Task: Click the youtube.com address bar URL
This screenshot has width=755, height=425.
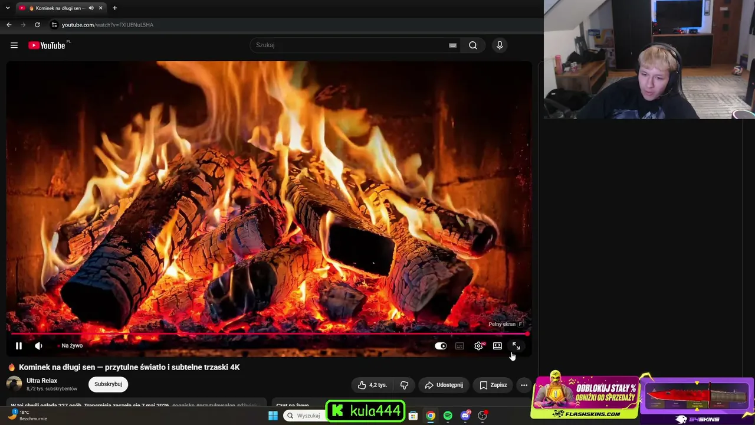Action: (107, 25)
